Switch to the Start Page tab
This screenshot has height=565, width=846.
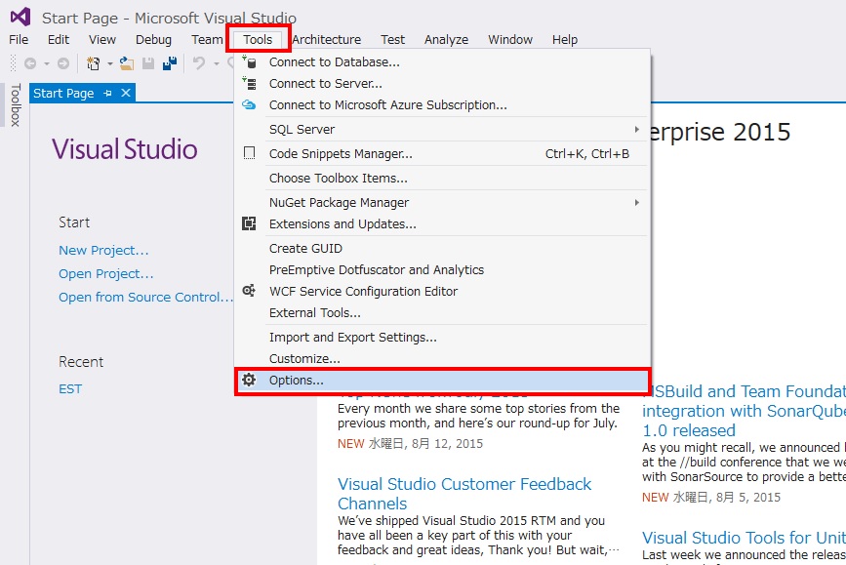(63, 94)
